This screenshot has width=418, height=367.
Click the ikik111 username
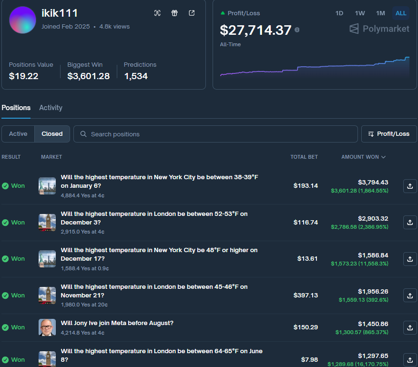[60, 13]
